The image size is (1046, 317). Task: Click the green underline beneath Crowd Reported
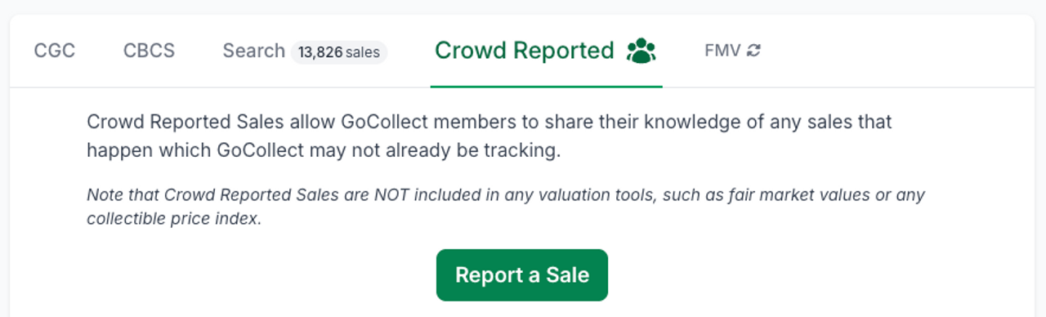[546, 86]
